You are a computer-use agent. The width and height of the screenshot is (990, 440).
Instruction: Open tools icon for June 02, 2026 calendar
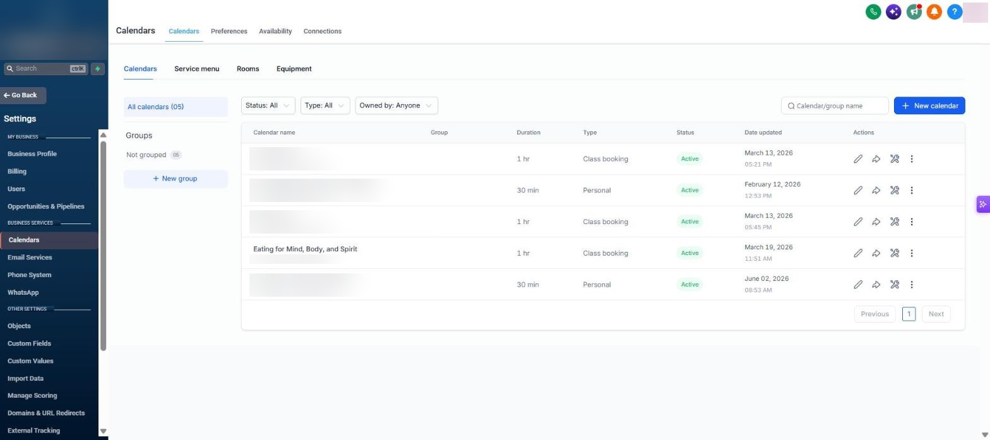tap(895, 285)
